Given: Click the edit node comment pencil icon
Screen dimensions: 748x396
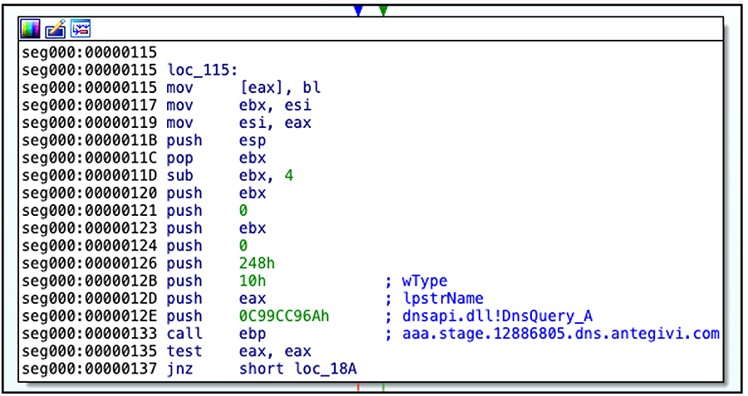Looking at the screenshot, I should tap(55, 29).
